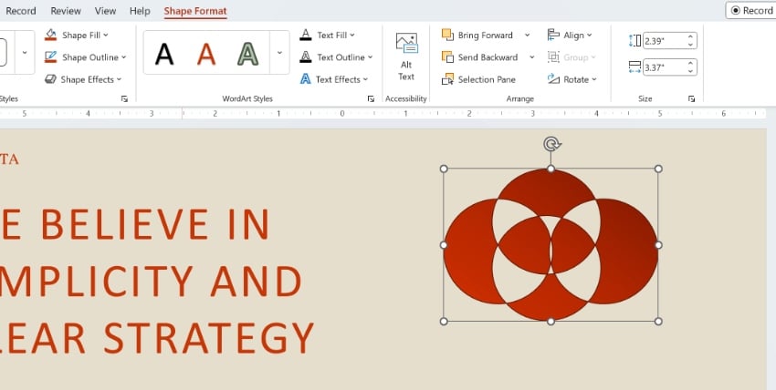Apply the black fill WordArt style
The width and height of the screenshot is (776, 390).
(164, 55)
